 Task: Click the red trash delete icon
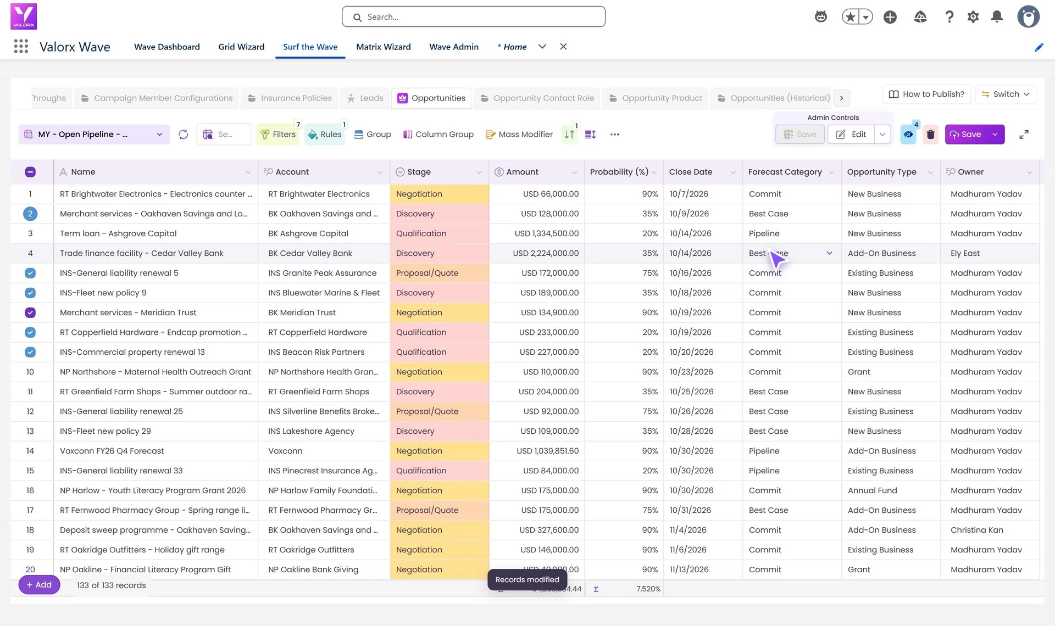click(x=930, y=135)
